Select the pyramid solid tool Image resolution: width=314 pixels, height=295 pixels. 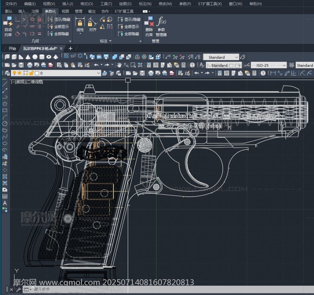[x=56, y=57]
